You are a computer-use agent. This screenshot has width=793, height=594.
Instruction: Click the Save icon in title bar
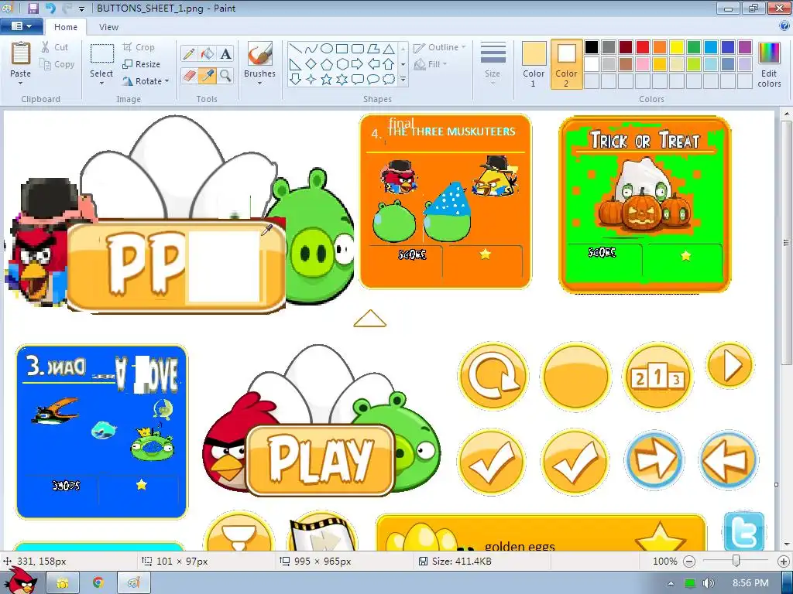point(33,8)
